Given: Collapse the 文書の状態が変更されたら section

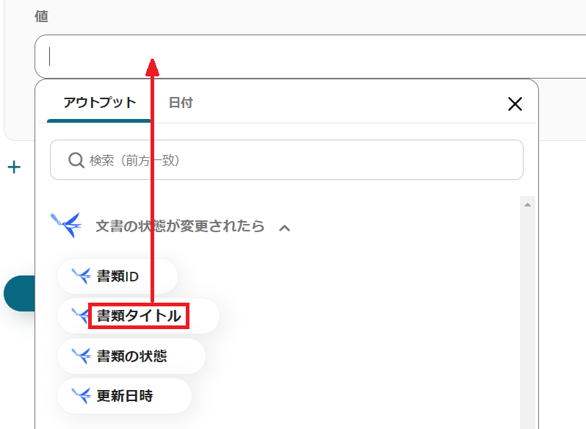Looking at the screenshot, I should point(284,228).
